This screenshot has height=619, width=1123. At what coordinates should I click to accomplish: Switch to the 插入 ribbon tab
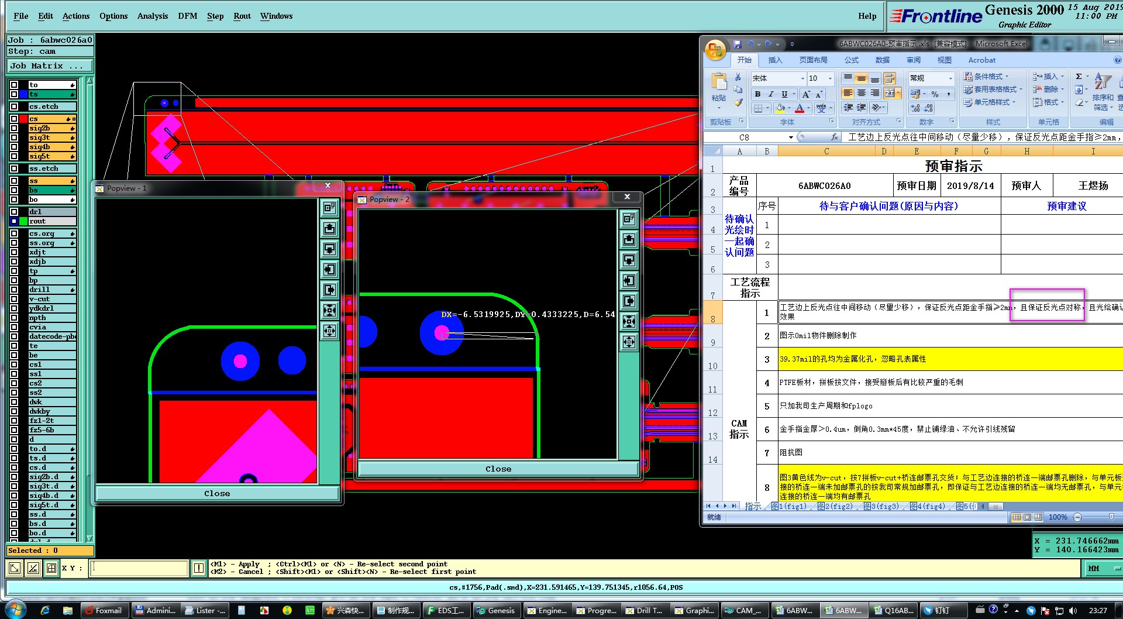(x=774, y=60)
